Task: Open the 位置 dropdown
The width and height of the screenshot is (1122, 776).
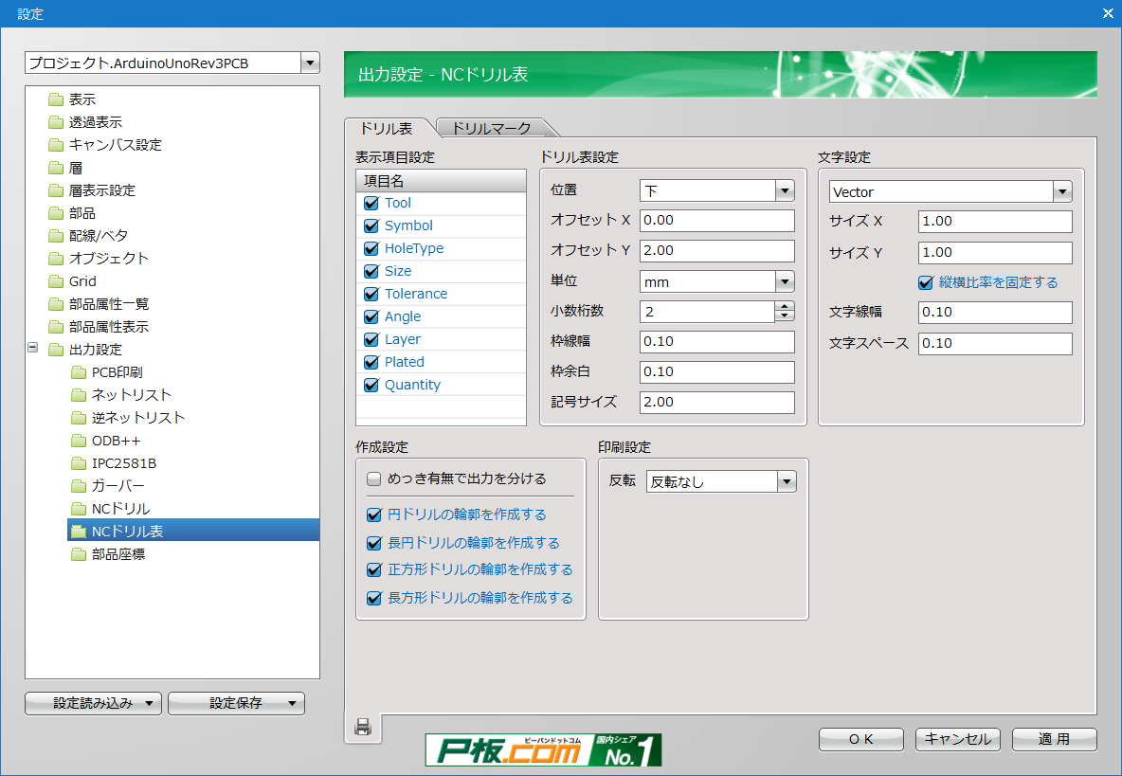Action: (x=784, y=190)
